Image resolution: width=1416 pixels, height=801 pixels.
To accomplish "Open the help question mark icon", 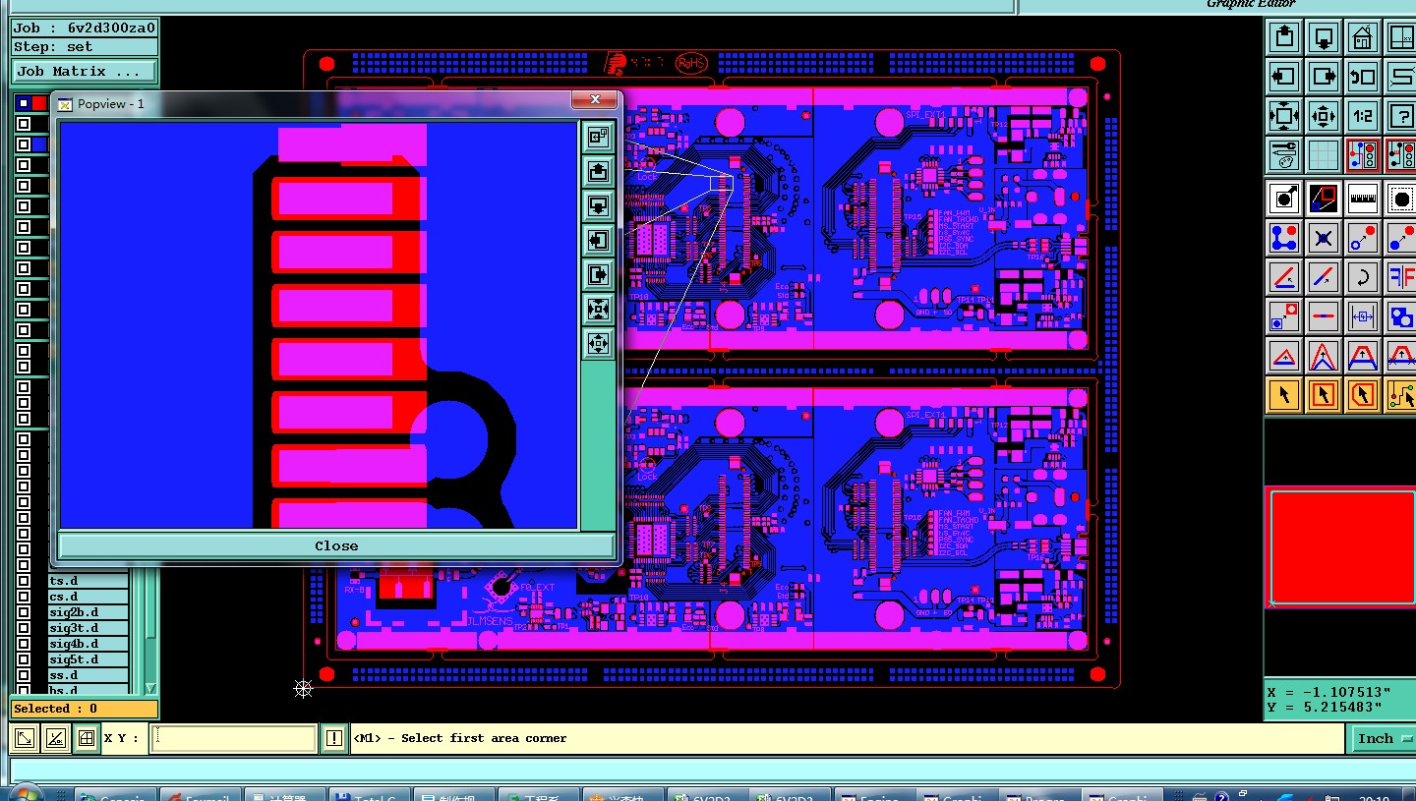I will point(1401,116).
